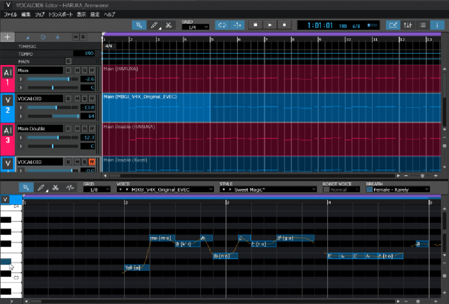Mute the Main track 1

coord(78,70)
